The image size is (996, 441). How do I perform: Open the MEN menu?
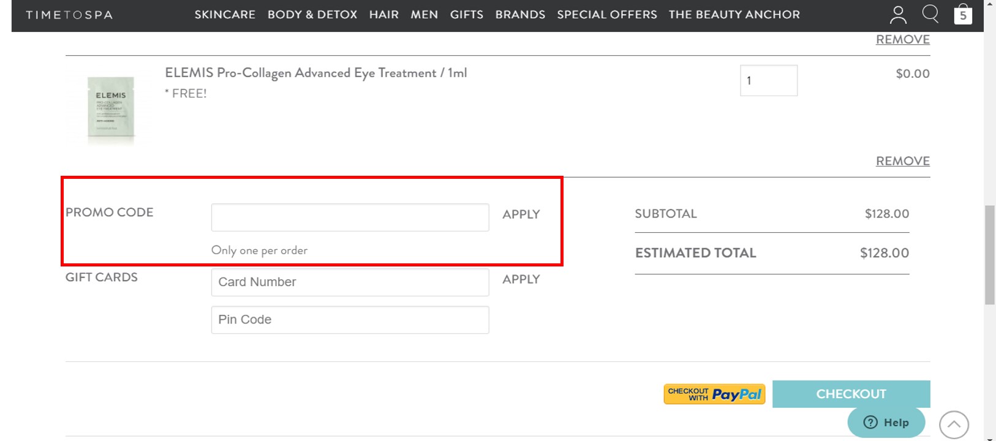tap(424, 14)
